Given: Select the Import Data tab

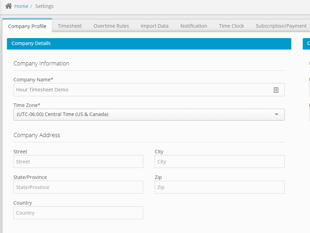Looking at the screenshot, I should (x=154, y=25).
